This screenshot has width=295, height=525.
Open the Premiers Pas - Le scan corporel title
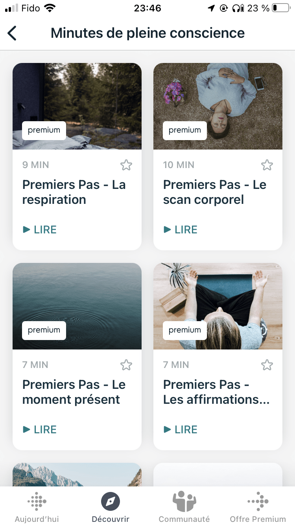click(x=215, y=192)
